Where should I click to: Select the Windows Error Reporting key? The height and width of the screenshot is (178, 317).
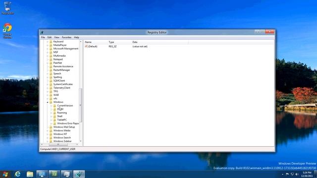tap(68, 124)
